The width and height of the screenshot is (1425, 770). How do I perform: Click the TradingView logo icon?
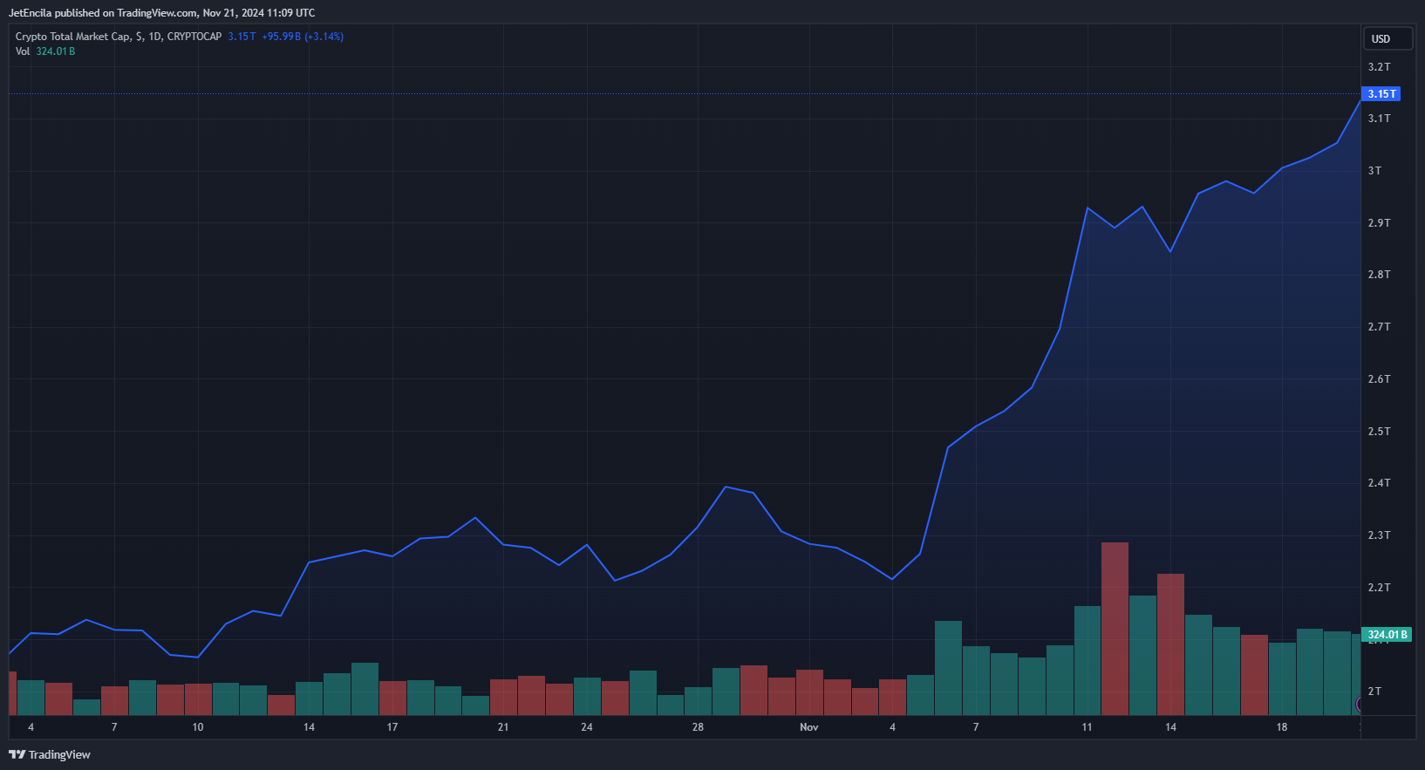17,754
